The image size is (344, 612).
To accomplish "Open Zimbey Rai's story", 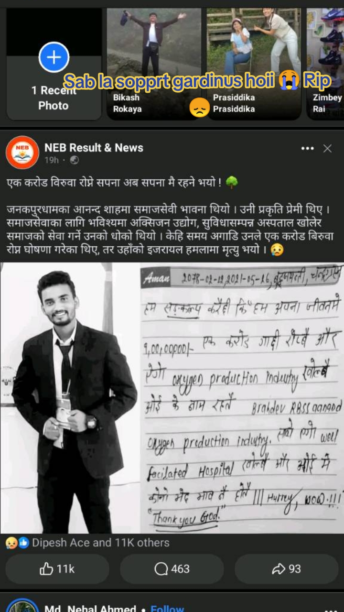I will [x=325, y=64].
